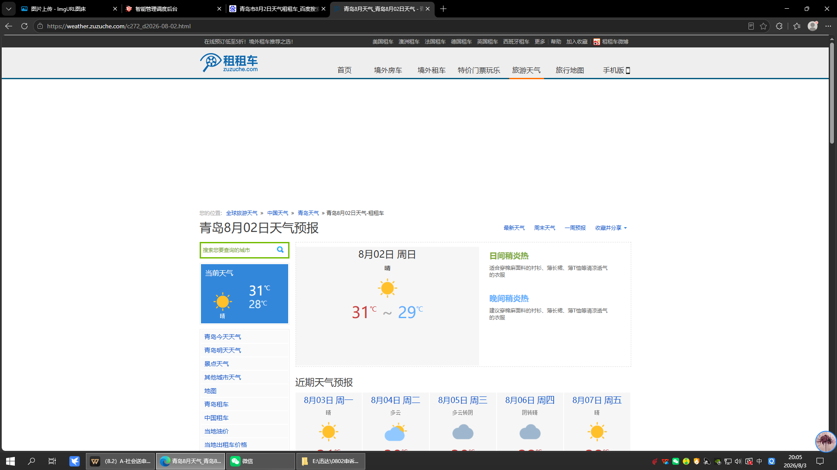Image resolution: width=837 pixels, height=470 pixels.
Task: Open the 特价门票玩乐 navigation item
Action: 479,70
